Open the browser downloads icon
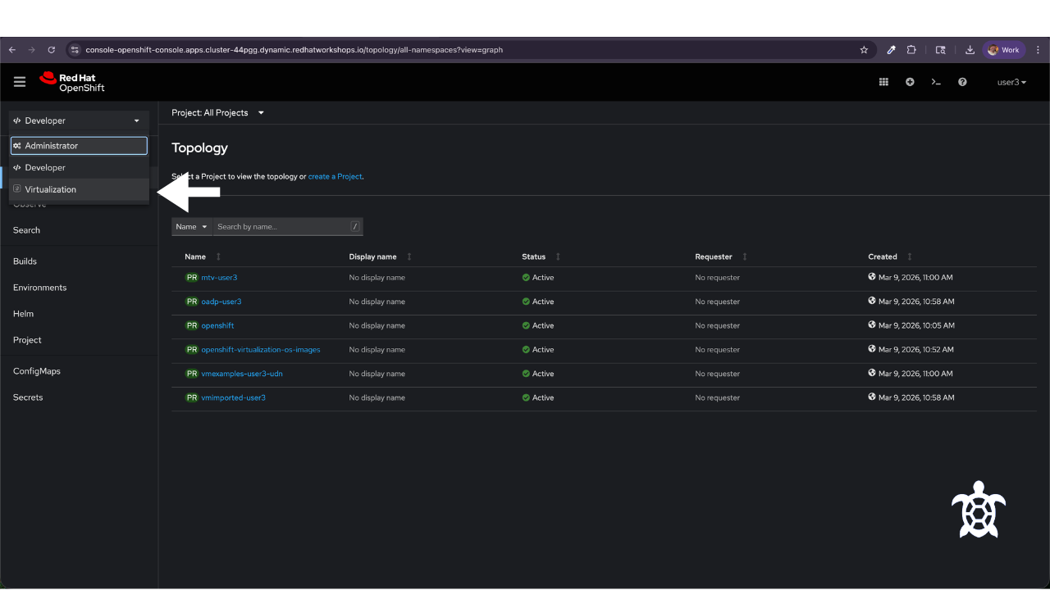Image resolution: width=1050 pixels, height=590 pixels. click(x=970, y=50)
